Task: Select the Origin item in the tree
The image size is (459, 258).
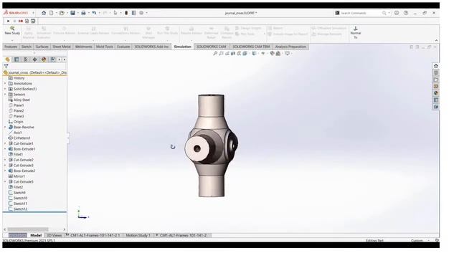Action: click(16, 122)
